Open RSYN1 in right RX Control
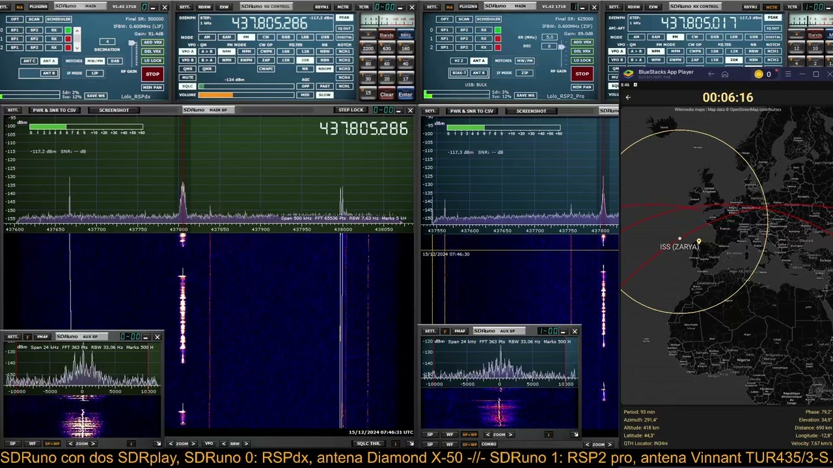The width and height of the screenshot is (833, 468). [x=751, y=7]
